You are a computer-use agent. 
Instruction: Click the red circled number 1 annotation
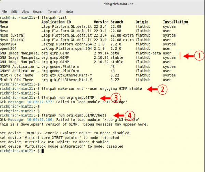[199, 56]
